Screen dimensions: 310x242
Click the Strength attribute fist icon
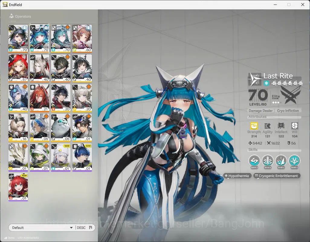(x=254, y=126)
